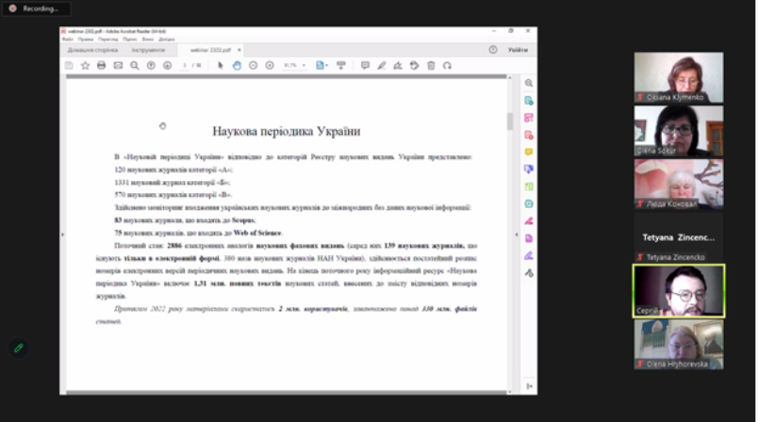Screen dimensions: 758x422
Task: Click the page number input field
Action: pos(186,65)
